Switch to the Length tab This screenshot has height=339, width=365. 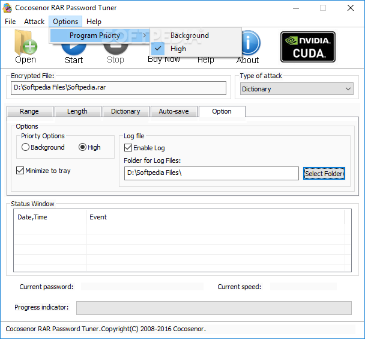click(x=77, y=111)
